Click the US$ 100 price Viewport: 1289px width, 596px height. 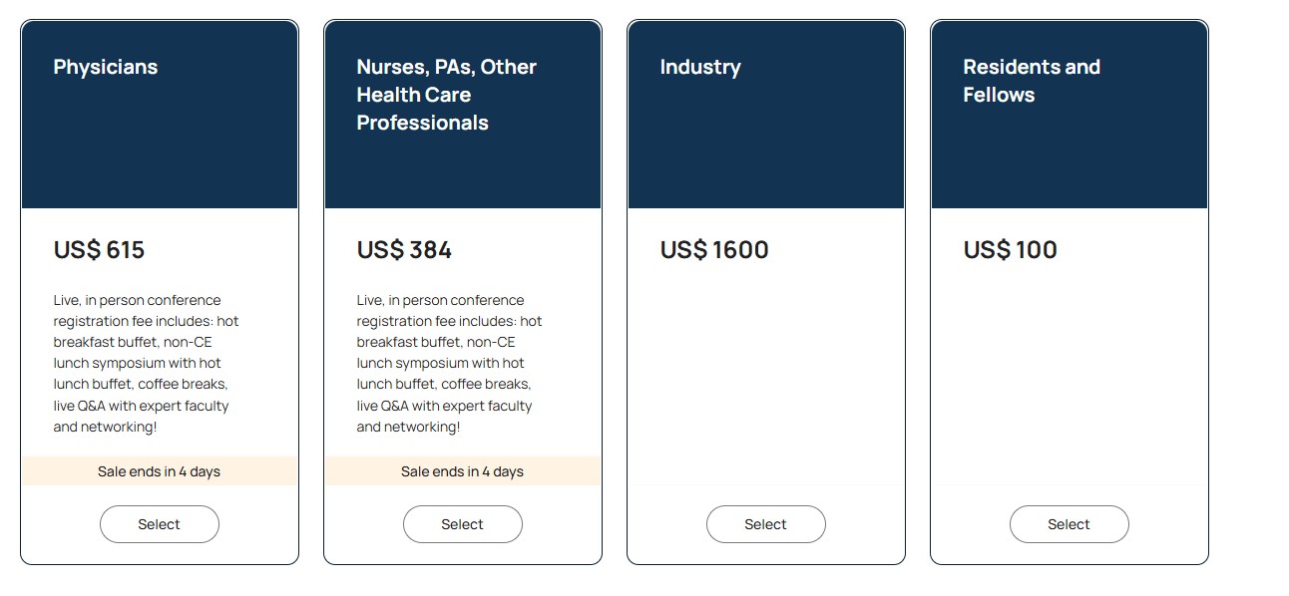pos(1010,250)
